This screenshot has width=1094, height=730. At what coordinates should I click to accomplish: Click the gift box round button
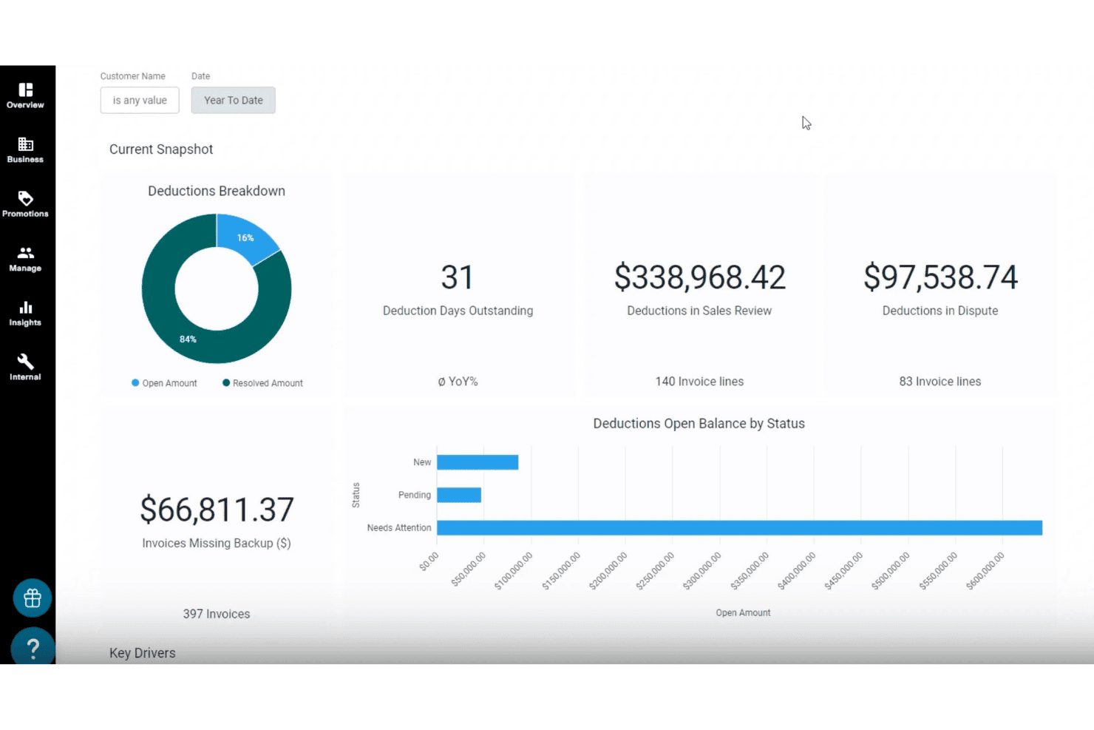pos(33,598)
